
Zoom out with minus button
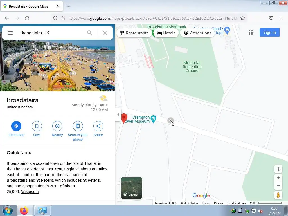click(x=278, y=186)
